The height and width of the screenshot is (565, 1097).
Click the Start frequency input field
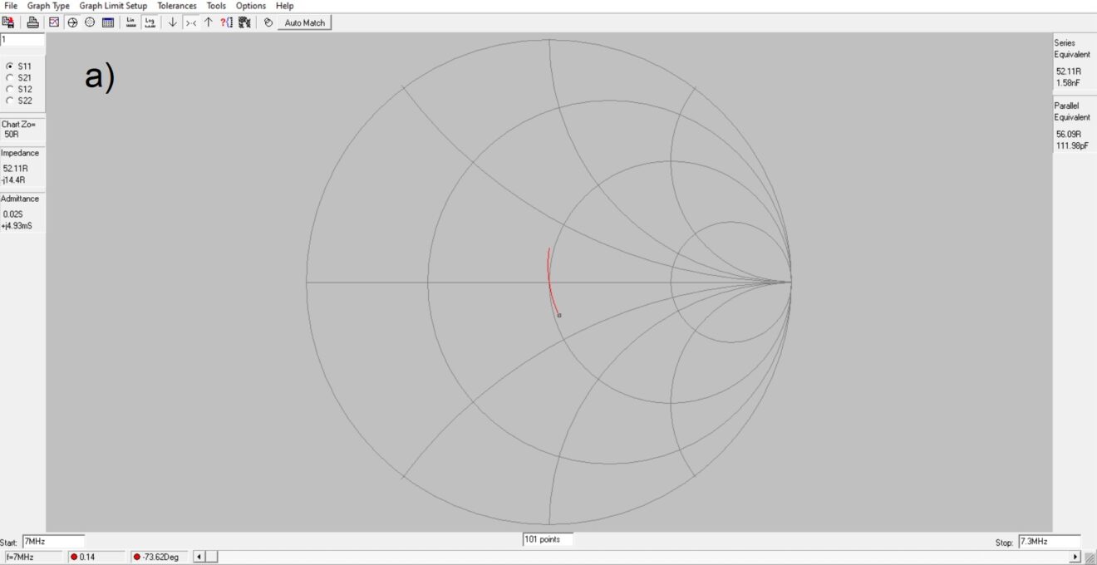(x=53, y=541)
